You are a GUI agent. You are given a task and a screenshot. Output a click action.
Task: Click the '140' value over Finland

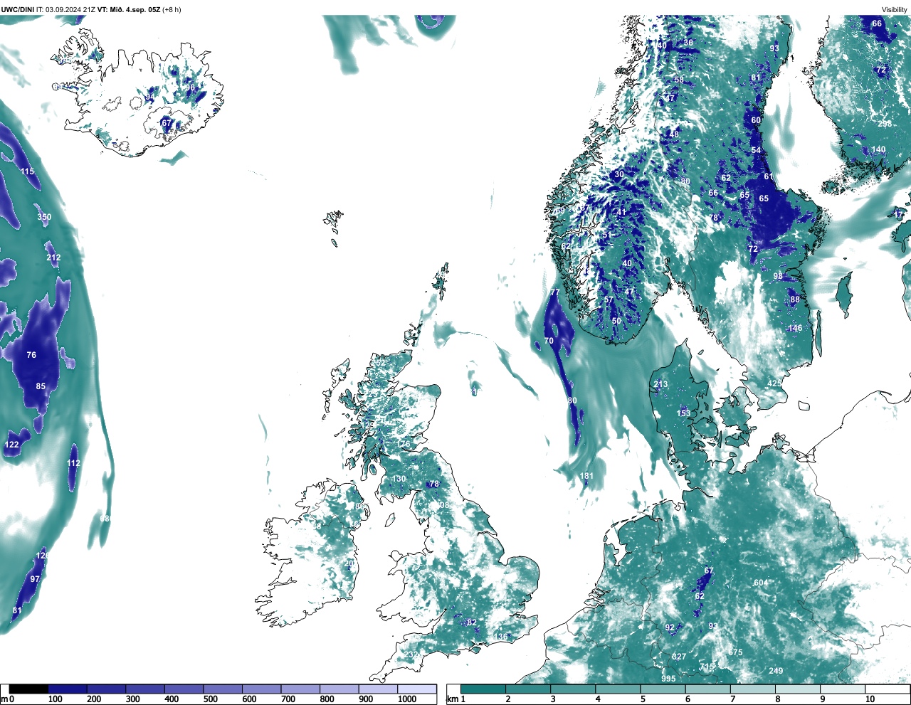tap(879, 150)
